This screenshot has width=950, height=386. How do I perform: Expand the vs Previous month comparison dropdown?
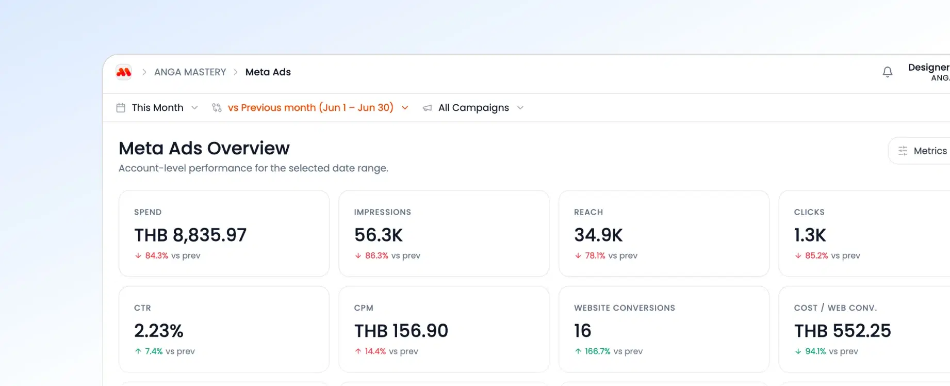pos(311,108)
